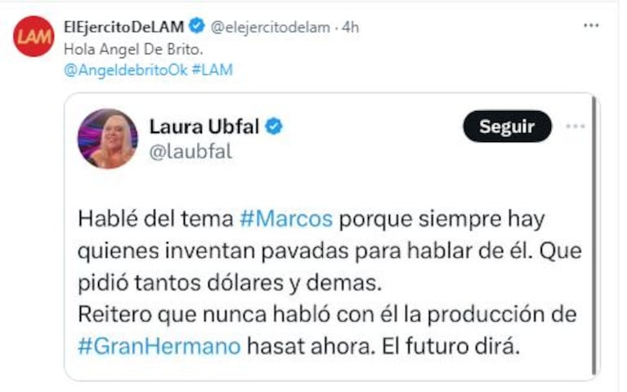Click the Laura Ubfal display name
This screenshot has width=627, height=392.
tap(204, 127)
